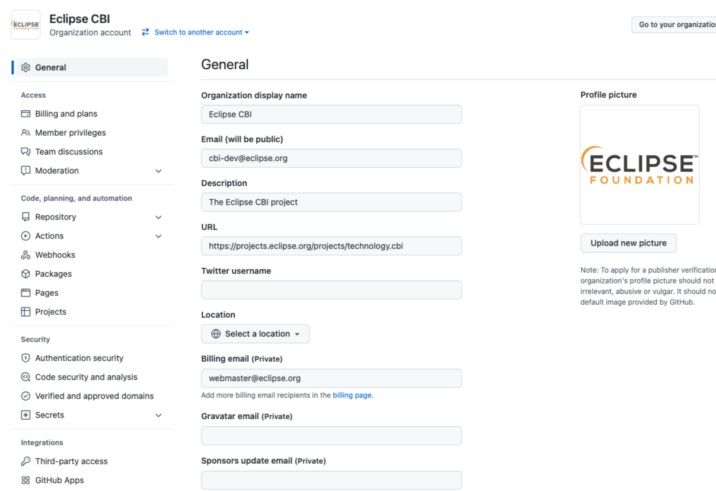Follow the billing page link
Screen dimensions: 716x491
click(352, 395)
